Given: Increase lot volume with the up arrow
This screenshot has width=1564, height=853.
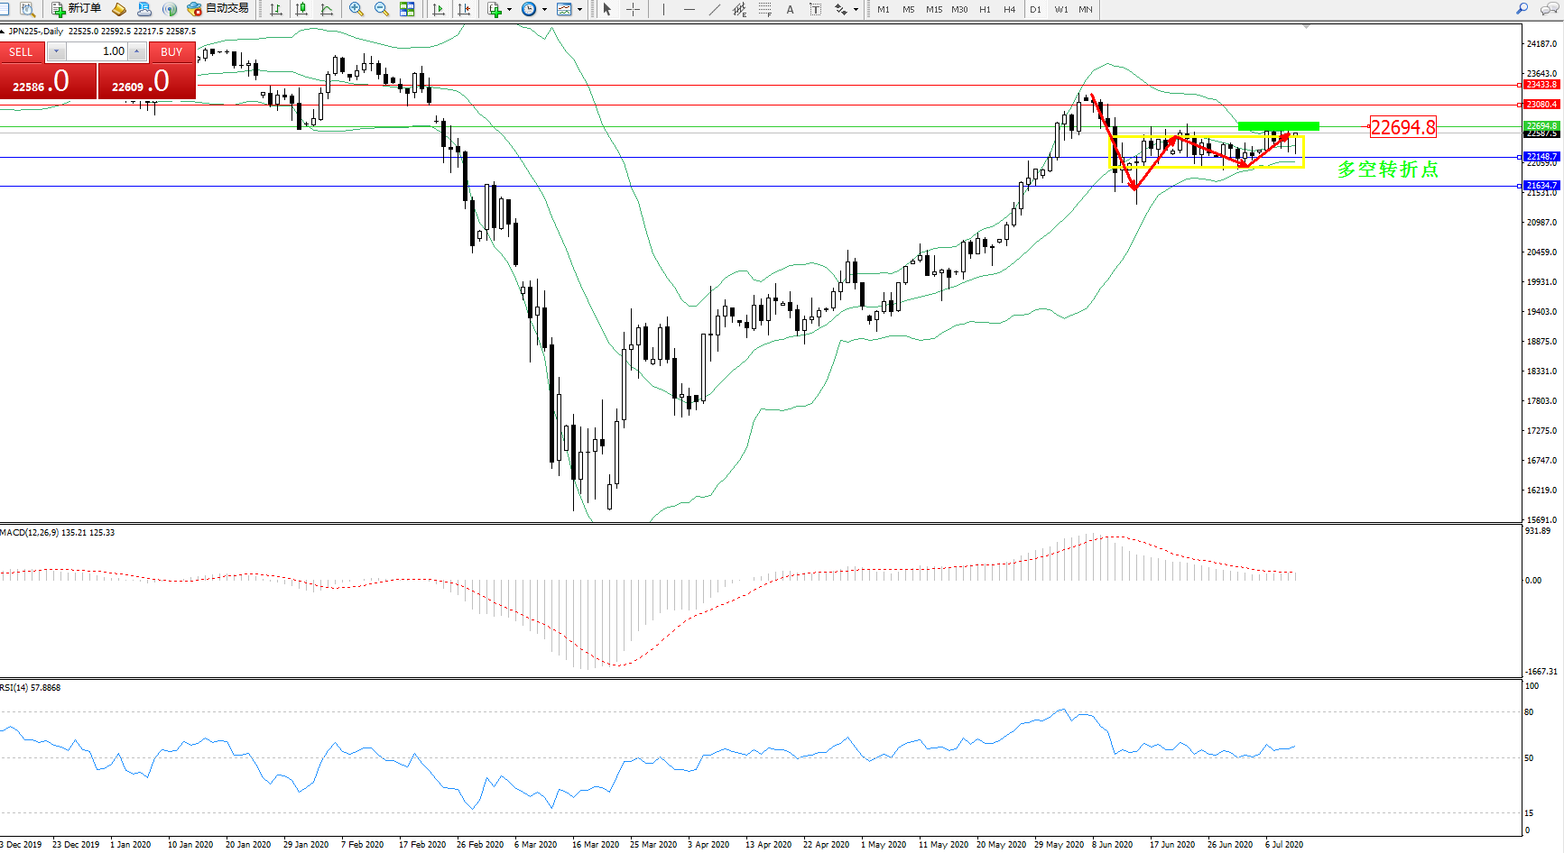Looking at the screenshot, I should [137, 51].
